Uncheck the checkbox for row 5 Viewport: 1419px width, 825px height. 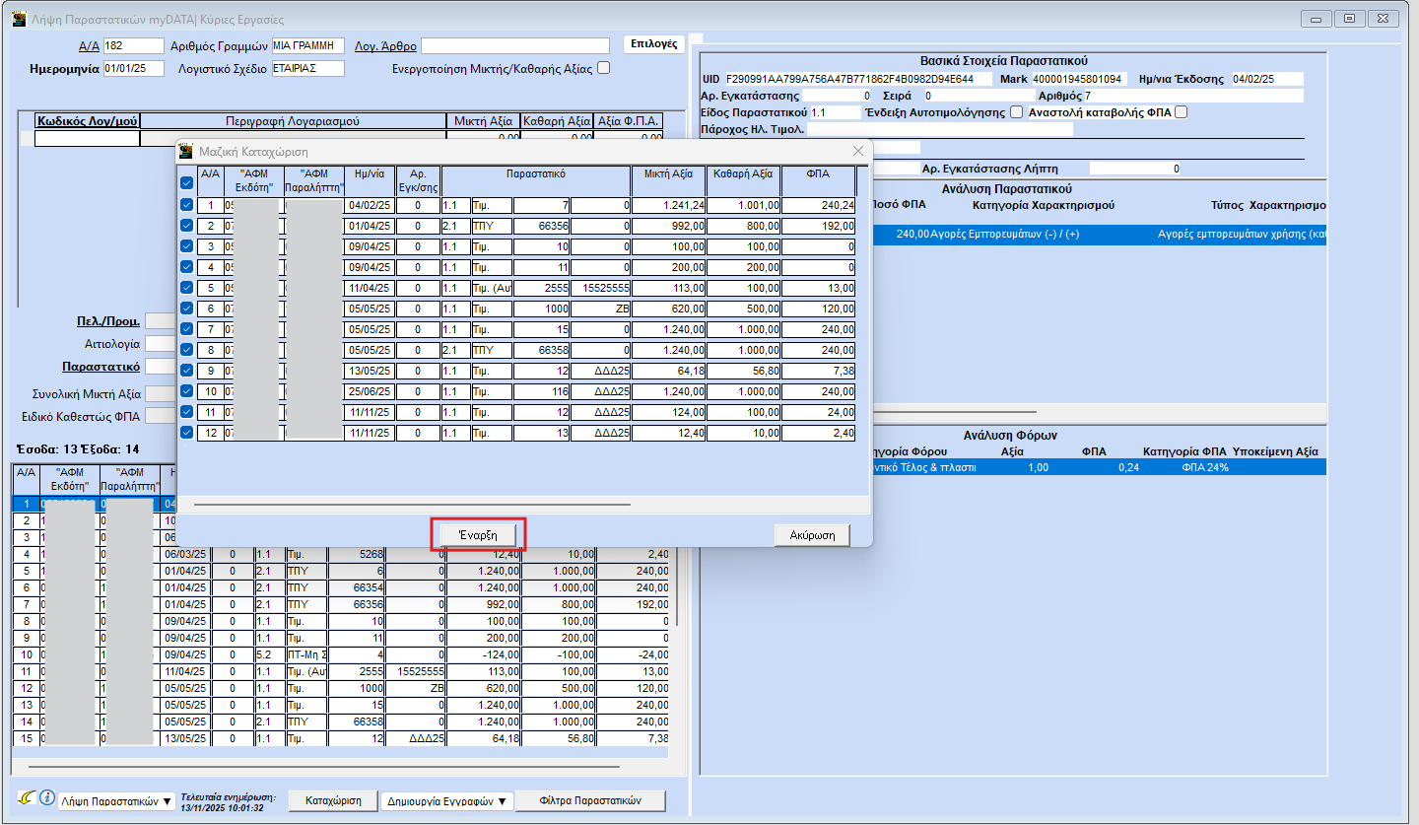coord(187,288)
